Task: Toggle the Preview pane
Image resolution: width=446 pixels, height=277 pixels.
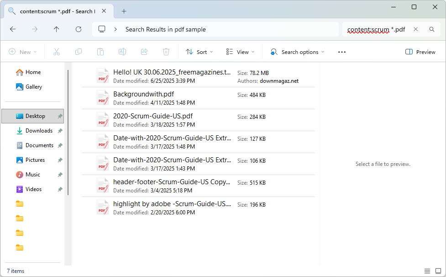Action: pos(420,52)
